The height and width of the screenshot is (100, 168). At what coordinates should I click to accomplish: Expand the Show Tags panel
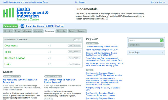[146, 53]
